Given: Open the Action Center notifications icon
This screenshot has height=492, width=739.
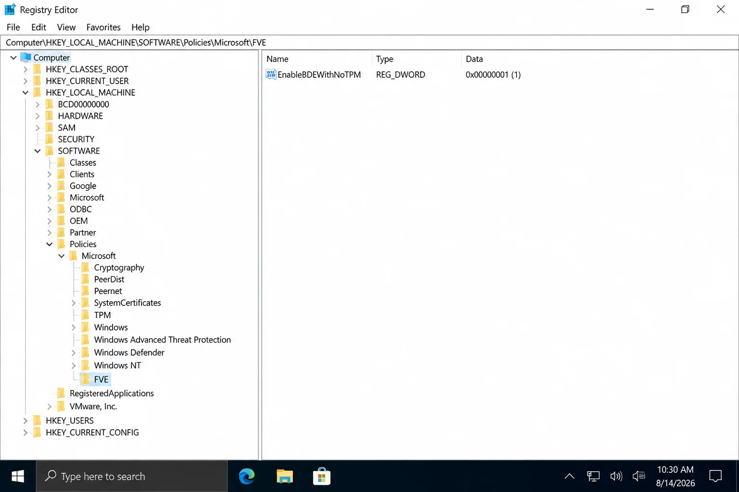Looking at the screenshot, I should (x=715, y=476).
